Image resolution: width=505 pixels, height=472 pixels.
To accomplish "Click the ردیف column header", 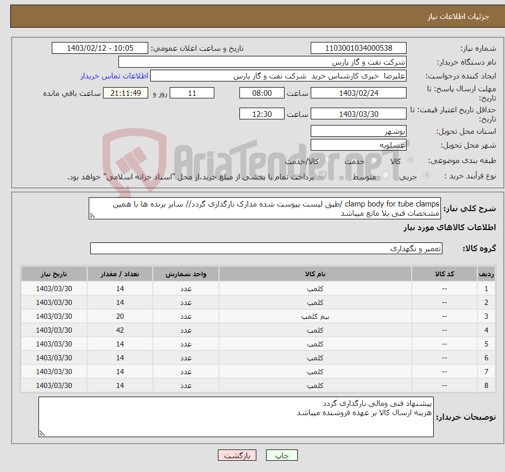I will [x=486, y=274].
